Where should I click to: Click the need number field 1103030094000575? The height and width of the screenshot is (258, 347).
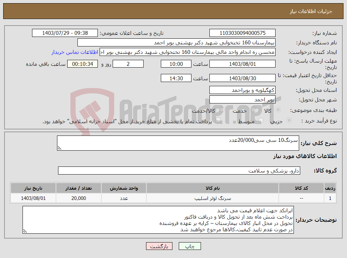(x=242, y=33)
